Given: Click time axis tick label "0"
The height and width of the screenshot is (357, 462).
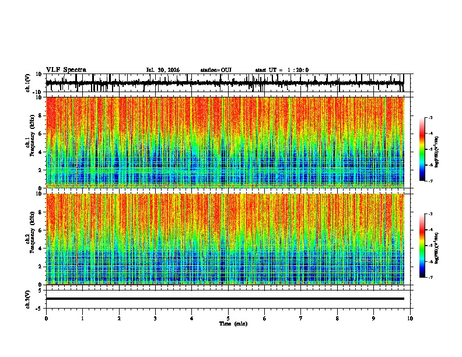Looking at the screenshot, I should [x=46, y=318].
